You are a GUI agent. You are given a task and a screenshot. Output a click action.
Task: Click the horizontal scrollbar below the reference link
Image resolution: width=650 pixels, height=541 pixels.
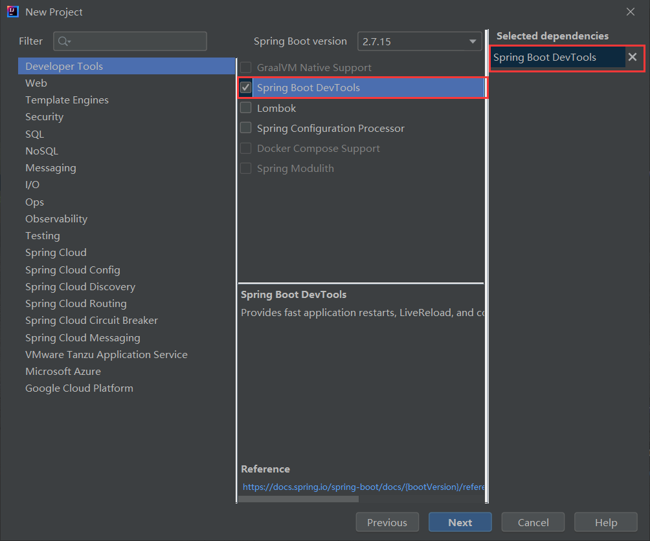(298, 499)
